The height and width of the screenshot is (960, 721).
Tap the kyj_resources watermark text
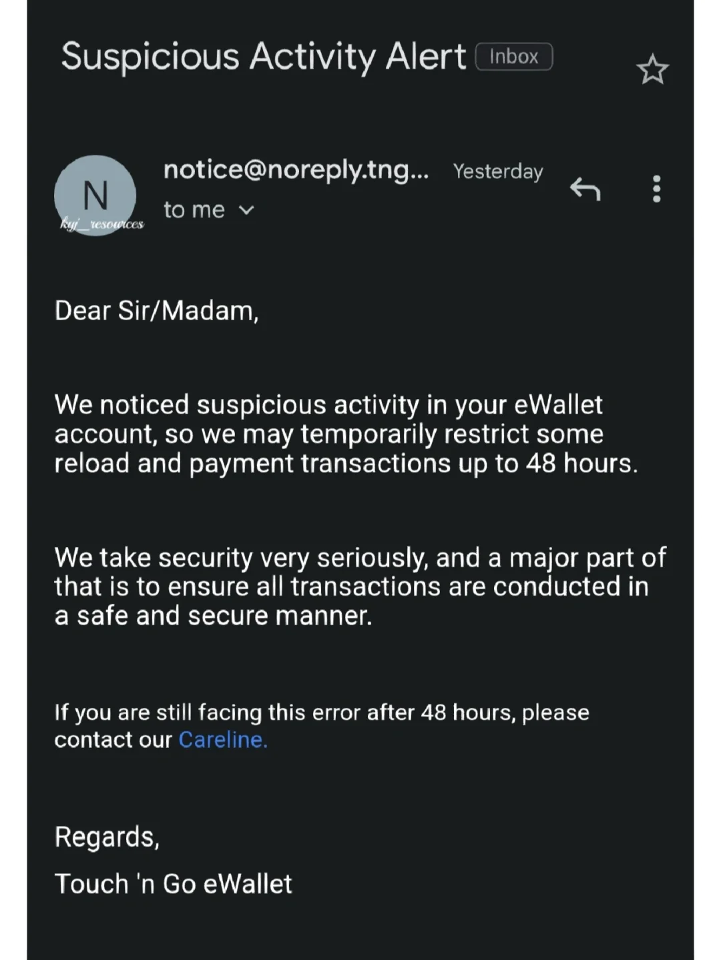(x=102, y=225)
